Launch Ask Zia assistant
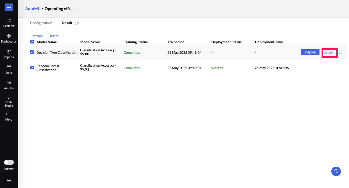Screen dimensions: 349x188 (x=9, y=83)
